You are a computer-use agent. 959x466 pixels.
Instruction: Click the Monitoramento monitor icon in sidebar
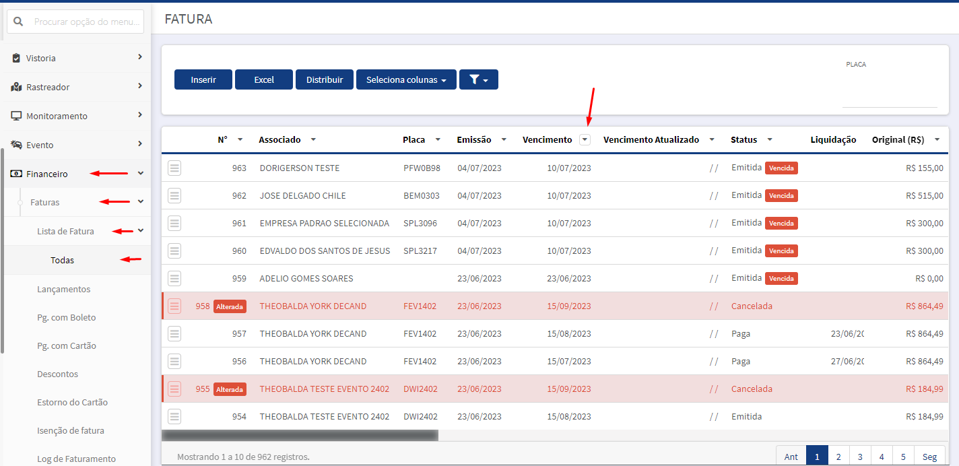pyautogui.click(x=16, y=116)
